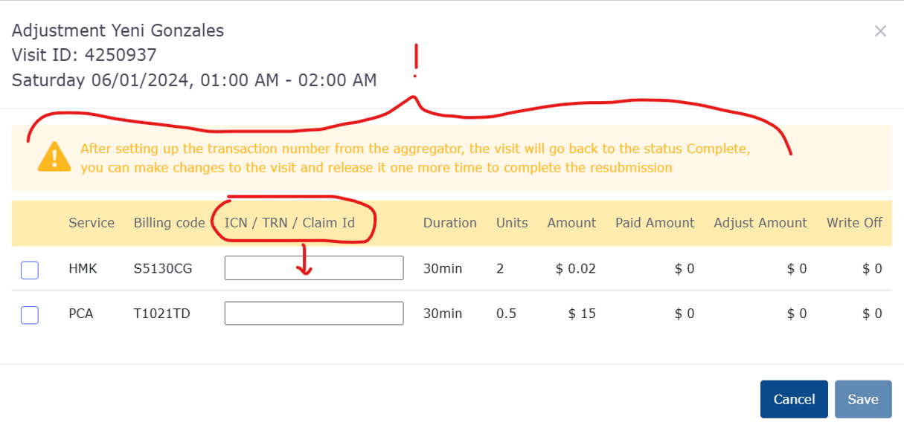This screenshot has width=904, height=431.
Task: Focus the HMK claim ID input field
Action: tap(314, 268)
